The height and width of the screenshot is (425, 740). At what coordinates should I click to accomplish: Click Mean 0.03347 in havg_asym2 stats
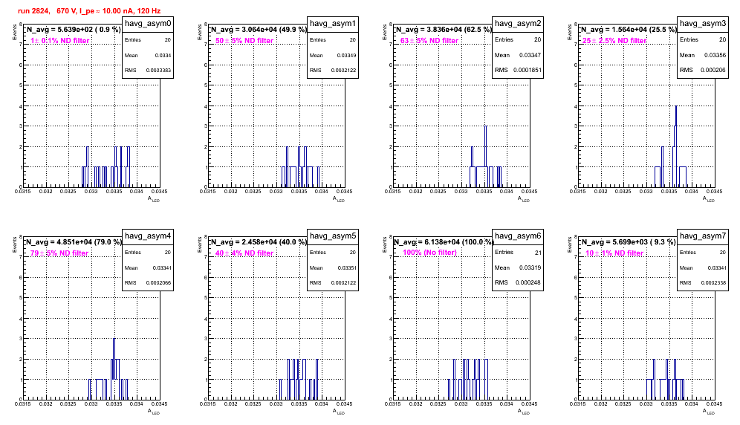pos(518,55)
